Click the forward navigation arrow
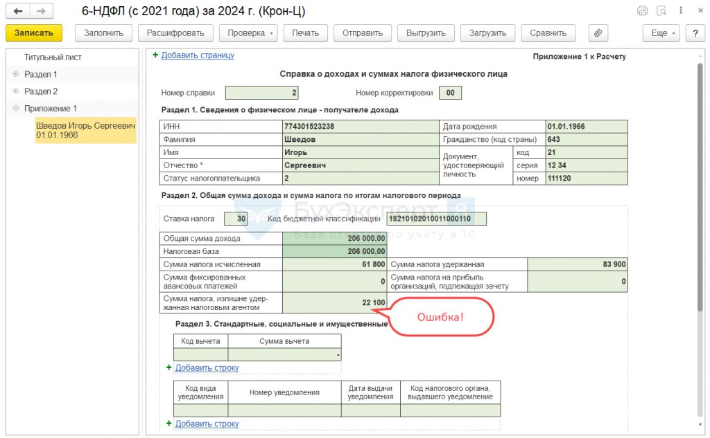The height and width of the screenshot is (438, 710). click(42, 12)
